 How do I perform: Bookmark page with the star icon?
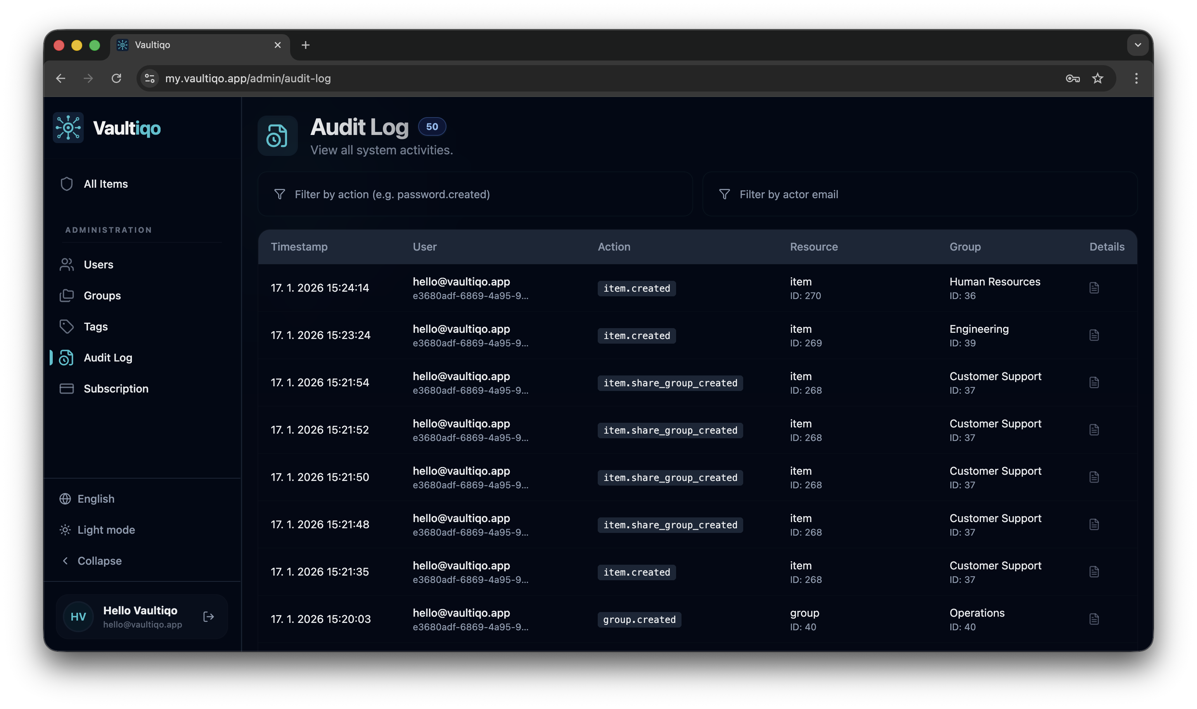pyautogui.click(x=1098, y=78)
